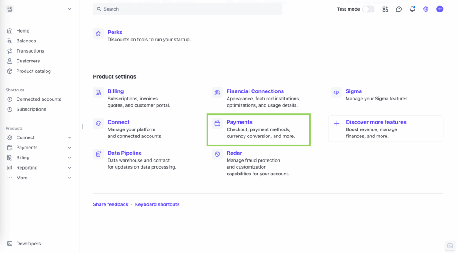Screen dimensions: 457x253
Task: Click the blue plus create button
Action: point(440,9)
